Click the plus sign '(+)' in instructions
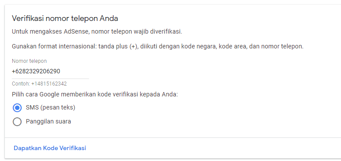Screen dimensions: 341x161 coord(134,47)
